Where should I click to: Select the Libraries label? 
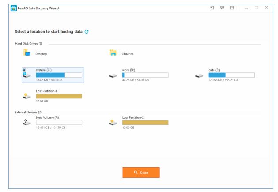127,54
